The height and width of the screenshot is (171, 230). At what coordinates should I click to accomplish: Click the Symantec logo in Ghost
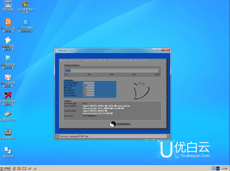tap(121, 124)
